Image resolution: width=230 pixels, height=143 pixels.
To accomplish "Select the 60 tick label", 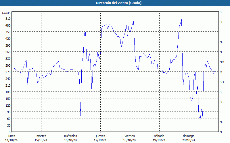I will click(9, 119).
